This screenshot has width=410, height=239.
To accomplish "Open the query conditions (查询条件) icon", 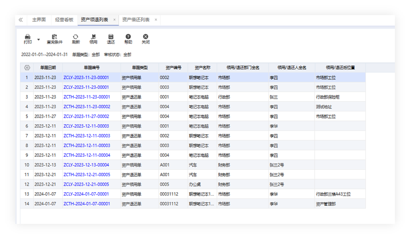I will pos(54,37).
